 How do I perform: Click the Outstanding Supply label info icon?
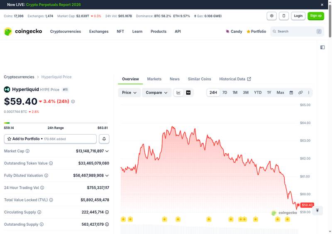(42, 224)
